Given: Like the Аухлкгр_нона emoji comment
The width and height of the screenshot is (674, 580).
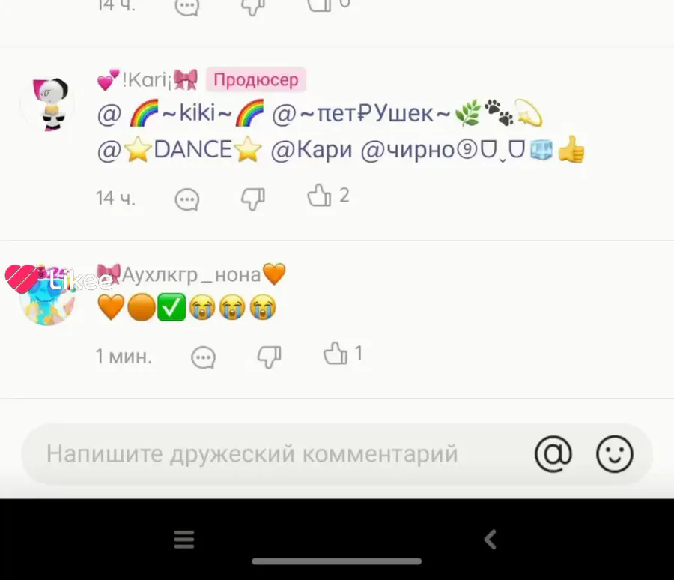Looking at the screenshot, I should click(336, 354).
